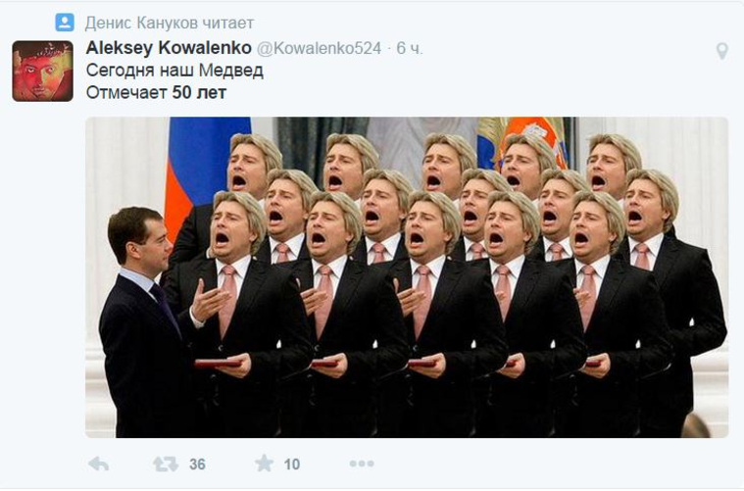Click the word 'читает' in the header
Image resolution: width=744 pixels, height=491 pixels.
click(x=228, y=23)
